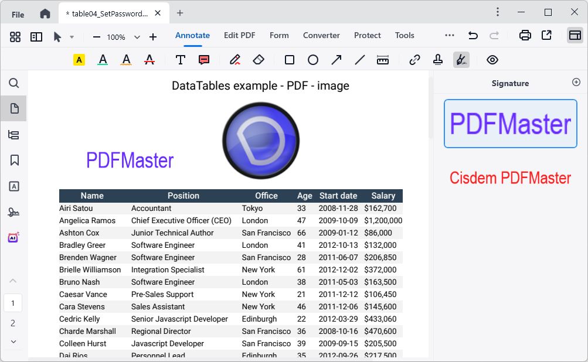The image size is (588, 362).
Task: Open the search panel in sidebar
Action: point(14,83)
